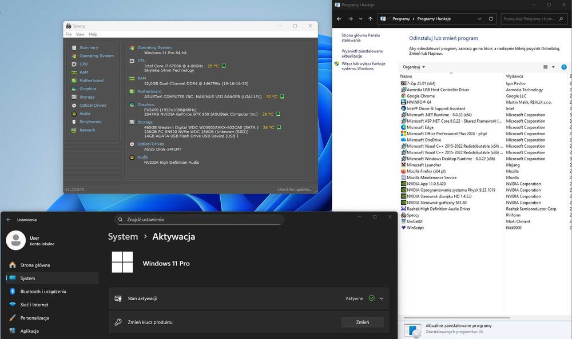Click the motherboard temperature indicator icon
The width and height of the screenshot is (572, 339).
click(282, 96)
